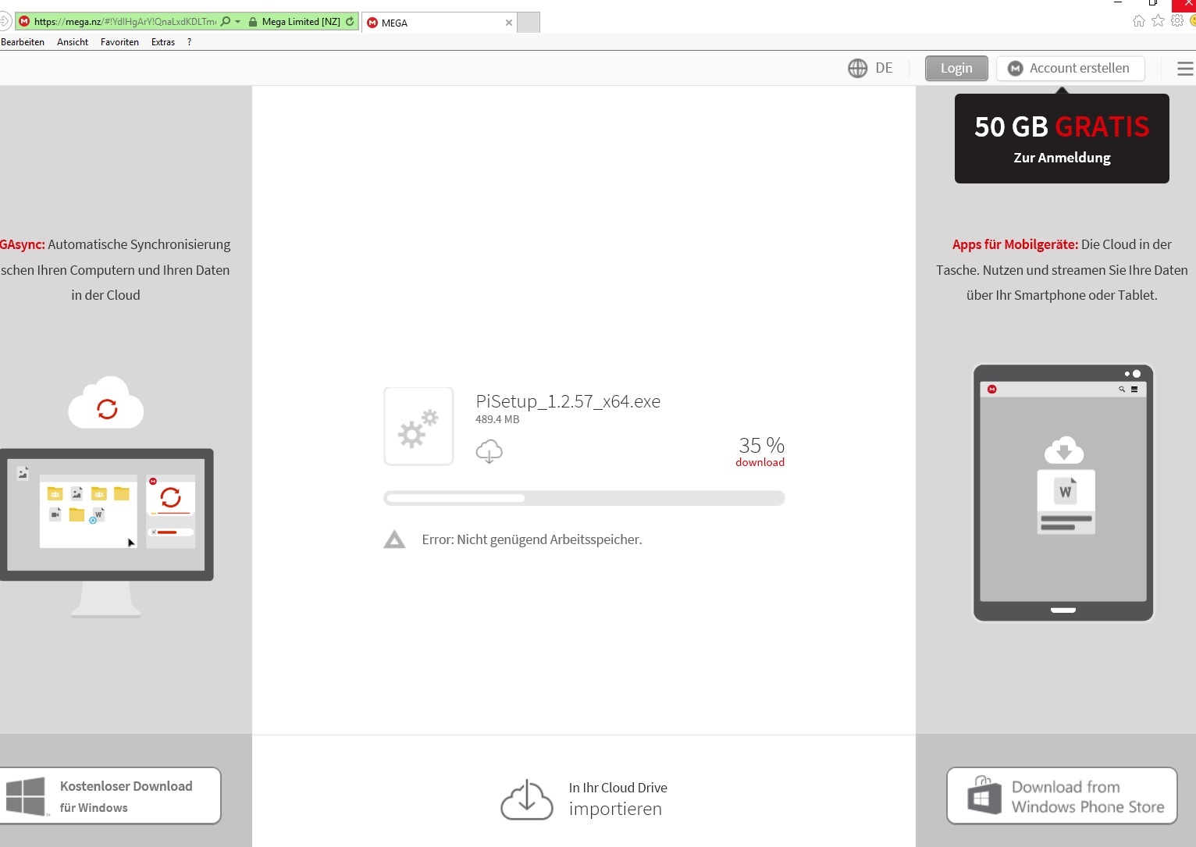Open a new blank tab
1196x847 pixels.
[529, 23]
